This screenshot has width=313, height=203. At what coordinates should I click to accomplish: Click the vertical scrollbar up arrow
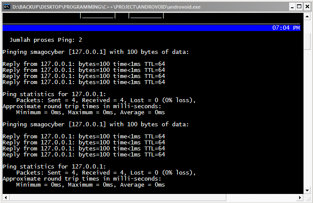(x=307, y=16)
